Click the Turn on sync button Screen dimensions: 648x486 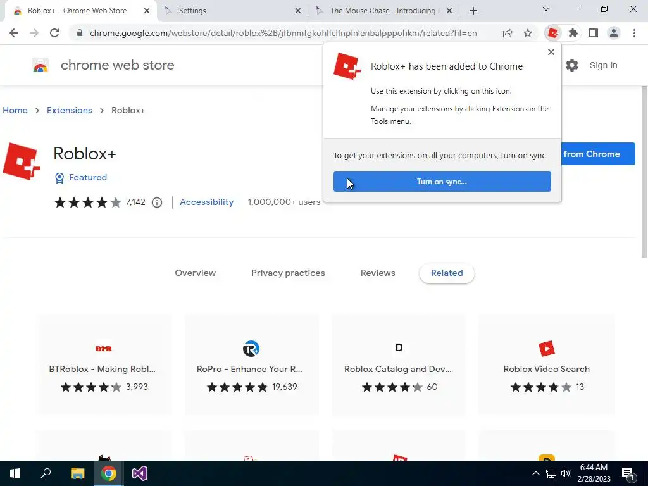point(442,182)
